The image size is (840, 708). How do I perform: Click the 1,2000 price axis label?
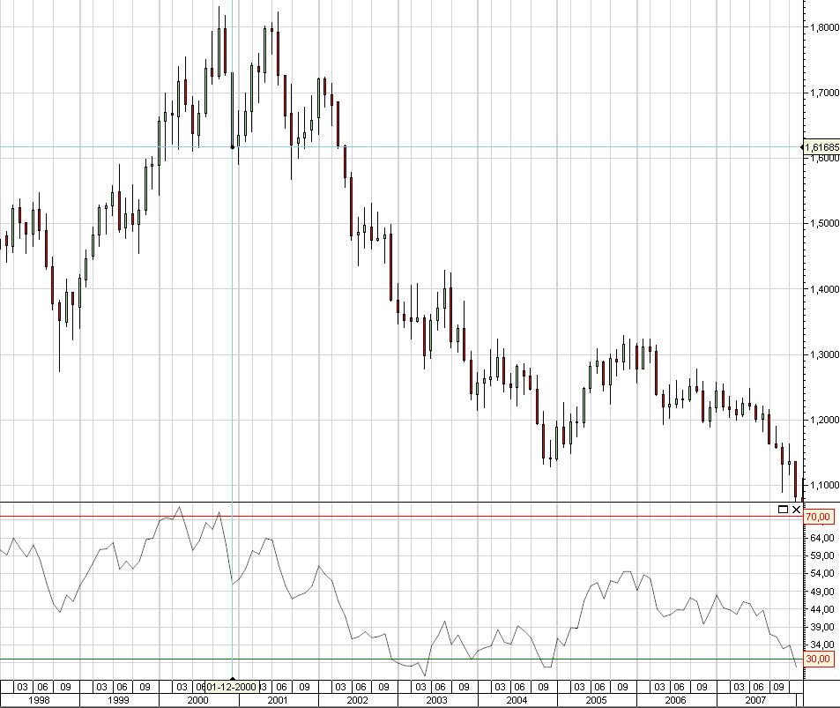click(824, 420)
